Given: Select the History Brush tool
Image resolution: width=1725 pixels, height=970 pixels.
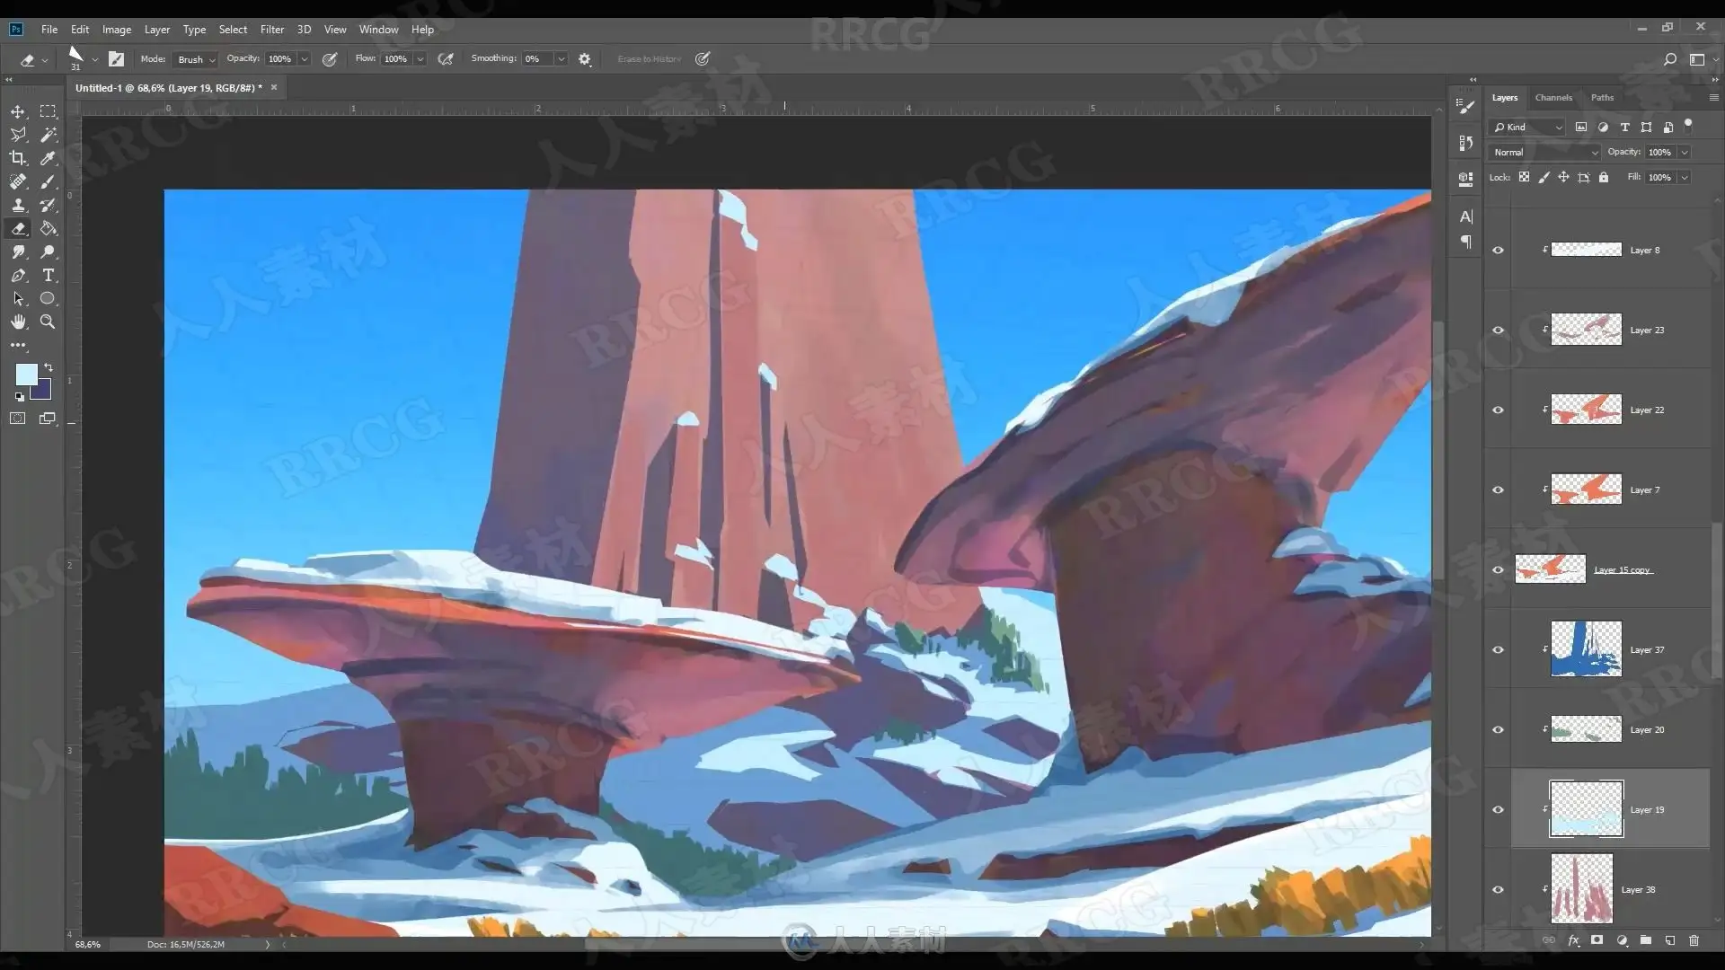Looking at the screenshot, I should coord(49,205).
